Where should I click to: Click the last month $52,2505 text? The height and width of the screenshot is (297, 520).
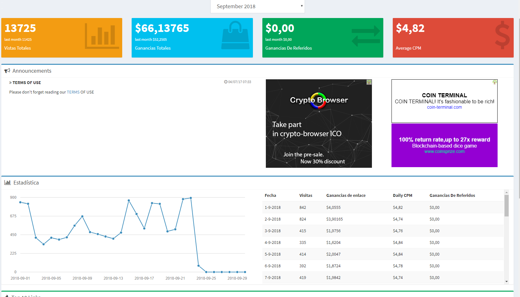151,40
